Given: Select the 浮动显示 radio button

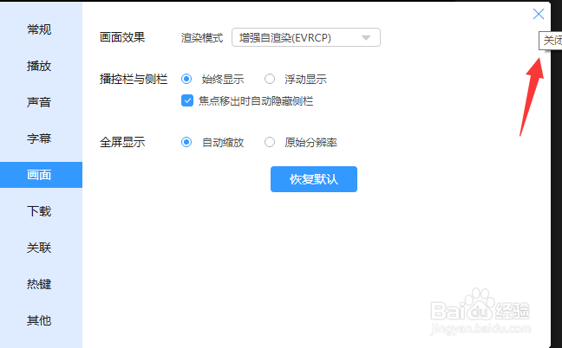Looking at the screenshot, I should click(270, 79).
